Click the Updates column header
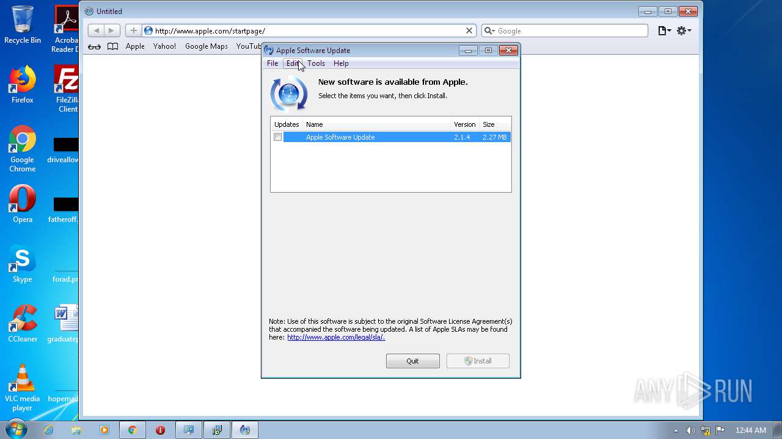 coord(287,124)
